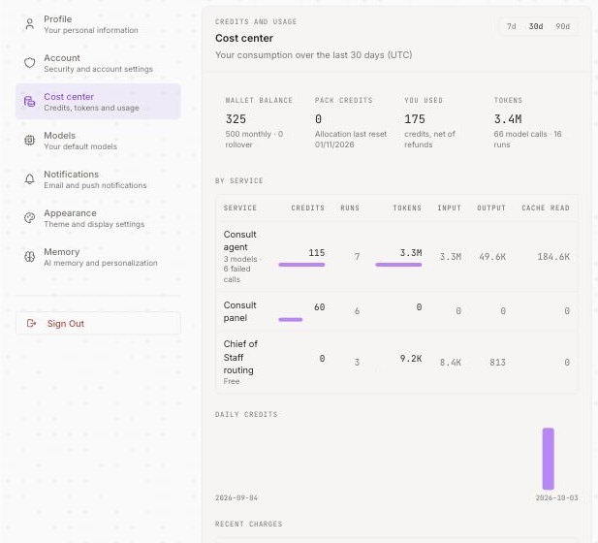Click the Output column header
The image size is (598, 543).
point(491,208)
